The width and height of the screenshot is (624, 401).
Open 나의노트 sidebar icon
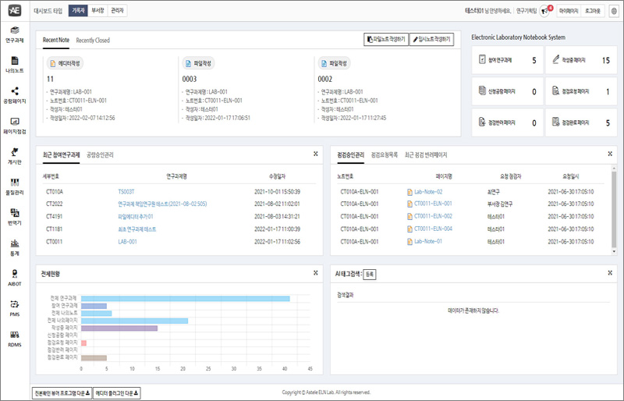tap(14, 65)
